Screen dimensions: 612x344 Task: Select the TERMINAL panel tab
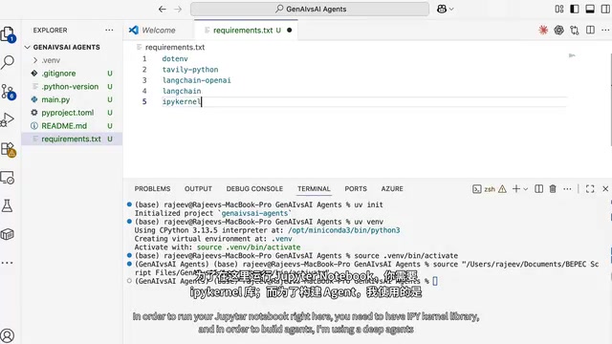314,189
